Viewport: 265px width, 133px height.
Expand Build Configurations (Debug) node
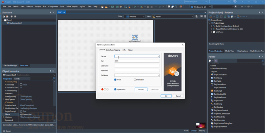click(x=211, y=26)
